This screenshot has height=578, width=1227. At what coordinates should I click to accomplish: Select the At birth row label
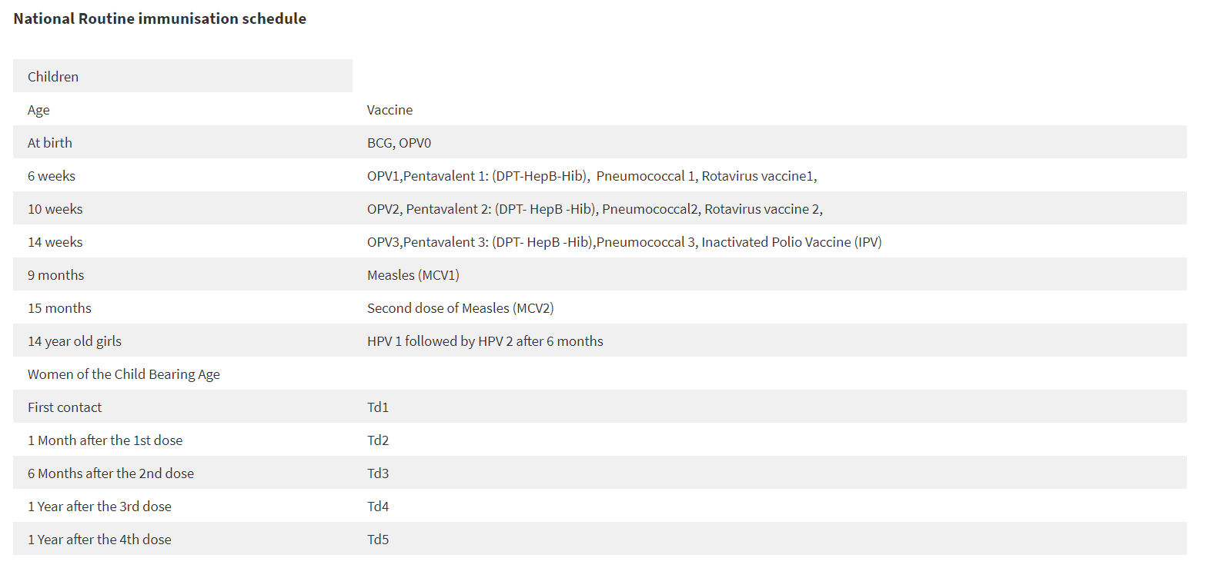click(50, 143)
